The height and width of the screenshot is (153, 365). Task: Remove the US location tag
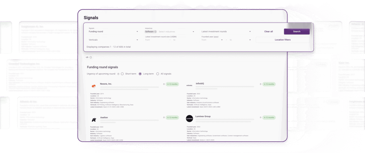point(91,57)
